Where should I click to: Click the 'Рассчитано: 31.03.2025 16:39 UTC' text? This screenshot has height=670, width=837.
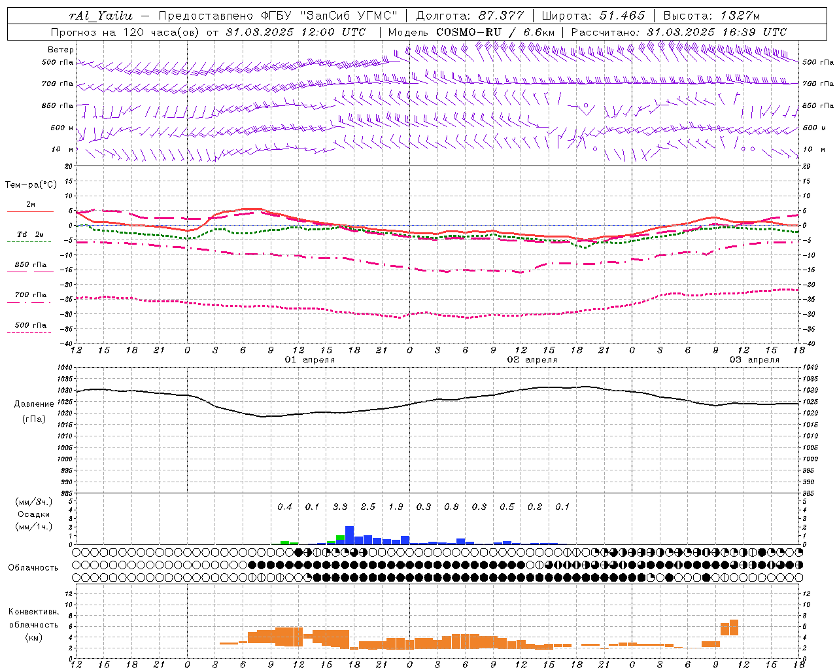point(679,32)
